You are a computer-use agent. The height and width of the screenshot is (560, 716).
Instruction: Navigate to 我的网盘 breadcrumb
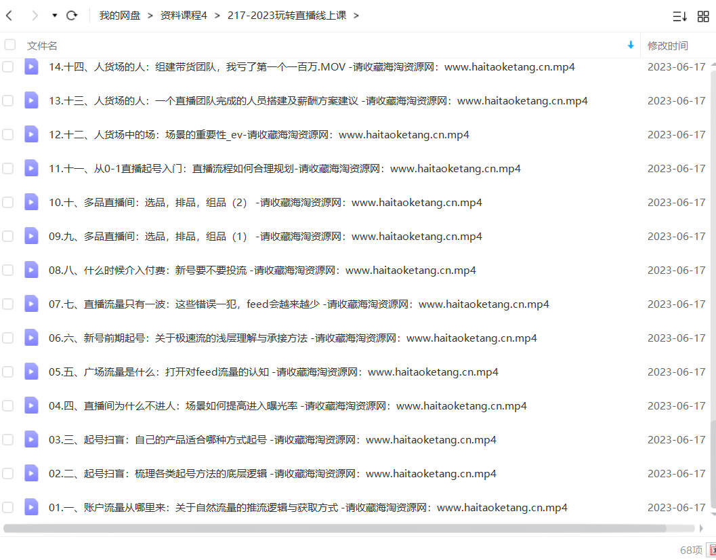click(x=120, y=16)
